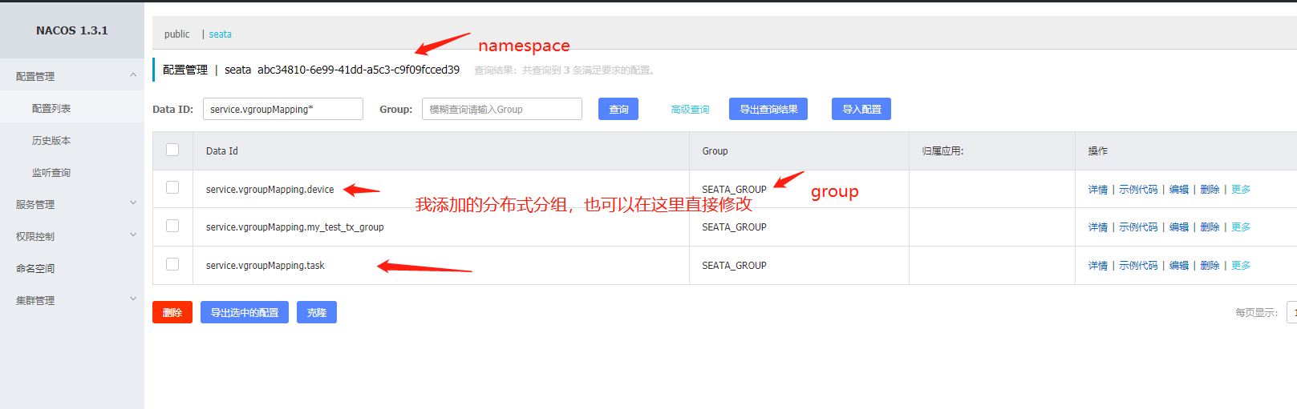Open the 每页显示 page size selector
This screenshot has height=409, width=1297.
pos(1291,312)
